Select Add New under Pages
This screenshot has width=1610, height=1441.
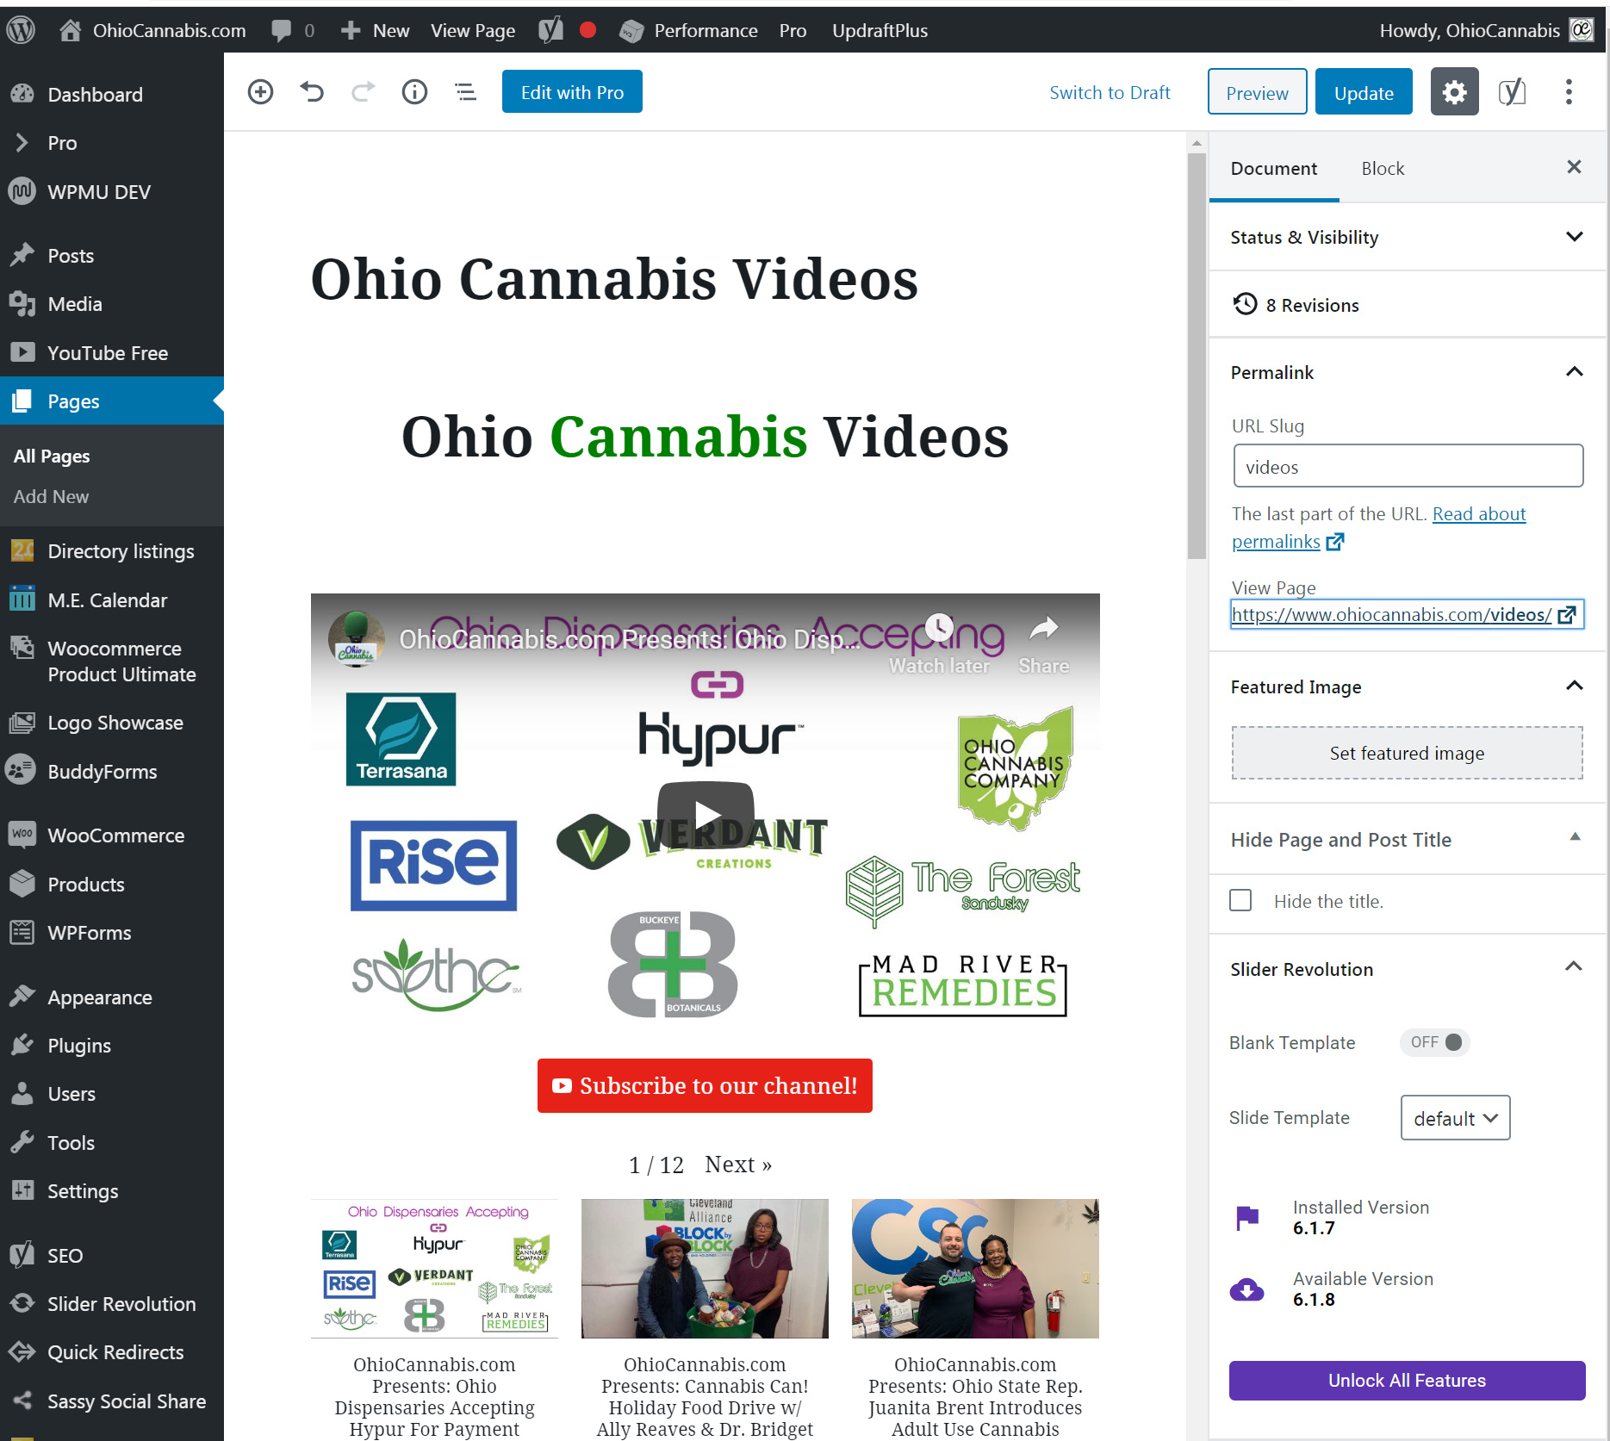click(x=51, y=497)
